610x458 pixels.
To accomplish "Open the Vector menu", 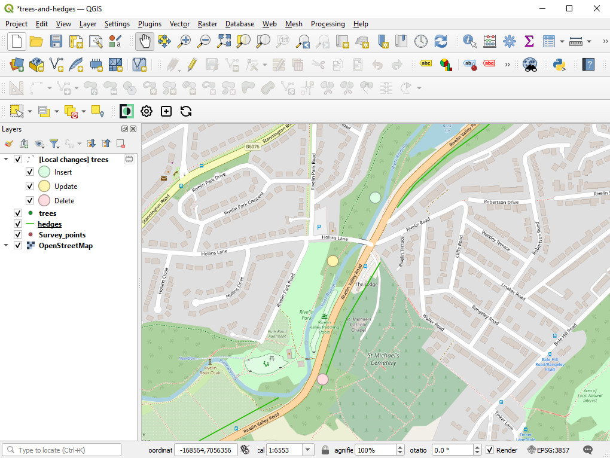I will (x=180, y=24).
